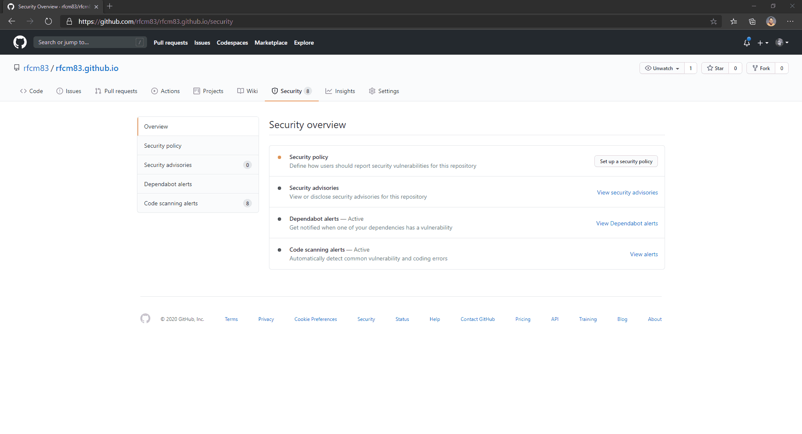Open the fork count next to Fork
The image size is (802, 434).
782,68
